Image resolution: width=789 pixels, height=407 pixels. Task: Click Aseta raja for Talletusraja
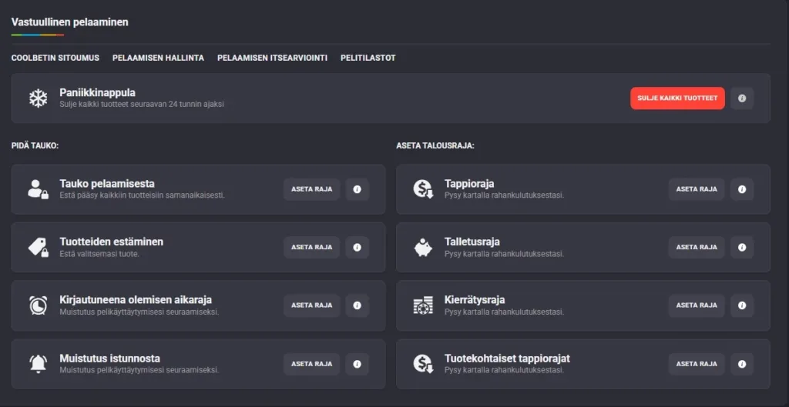click(x=697, y=247)
